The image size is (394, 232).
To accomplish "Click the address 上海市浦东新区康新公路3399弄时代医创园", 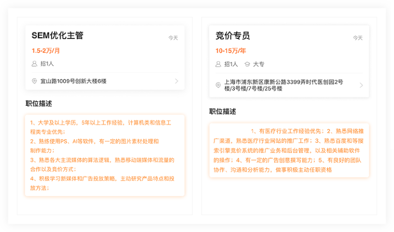I will [x=284, y=85].
